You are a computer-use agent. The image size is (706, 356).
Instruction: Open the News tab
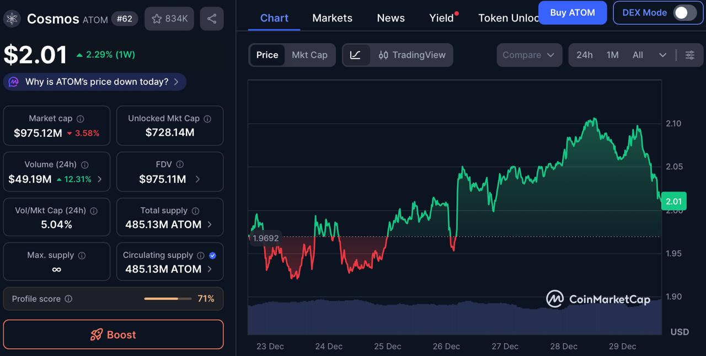pos(391,18)
